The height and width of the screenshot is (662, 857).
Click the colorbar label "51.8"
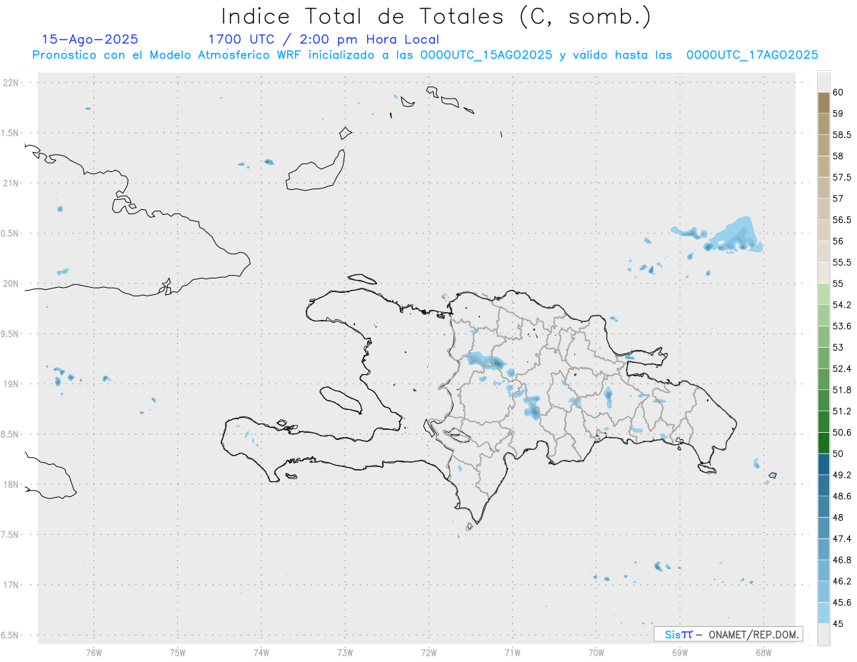point(841,390)
